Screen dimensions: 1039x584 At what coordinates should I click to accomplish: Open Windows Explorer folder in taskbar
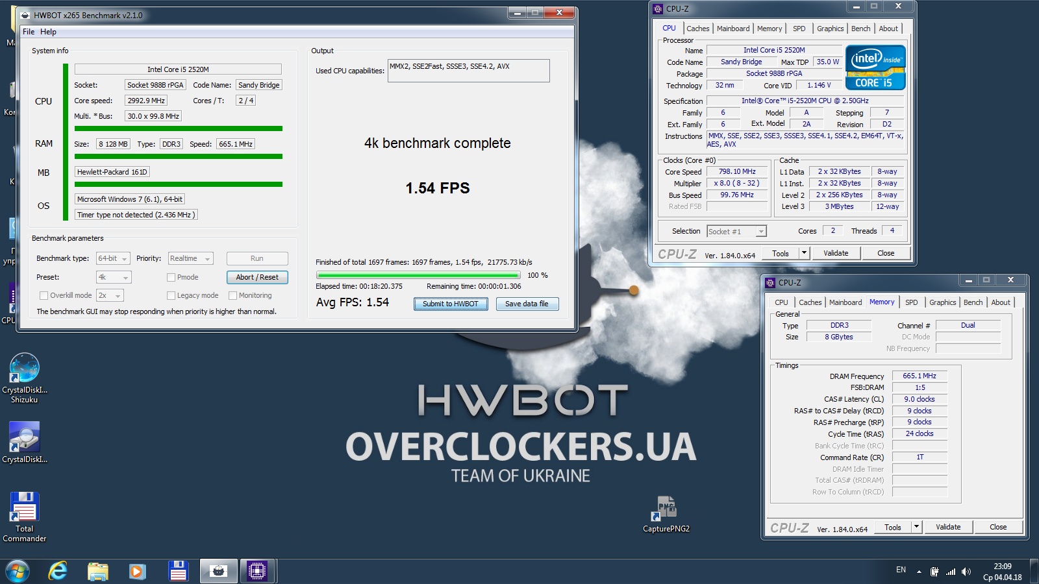pos(98,571)
